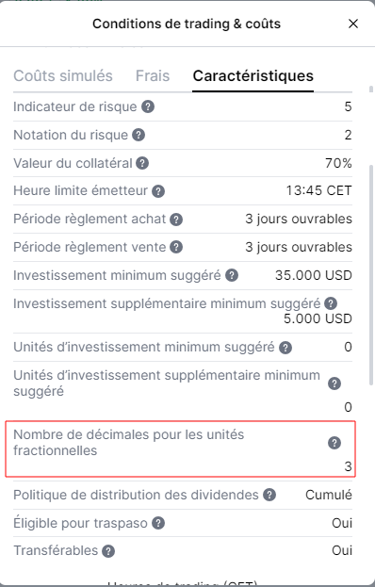Click help icon beside Éligible pour traspaso

(158, 523)
